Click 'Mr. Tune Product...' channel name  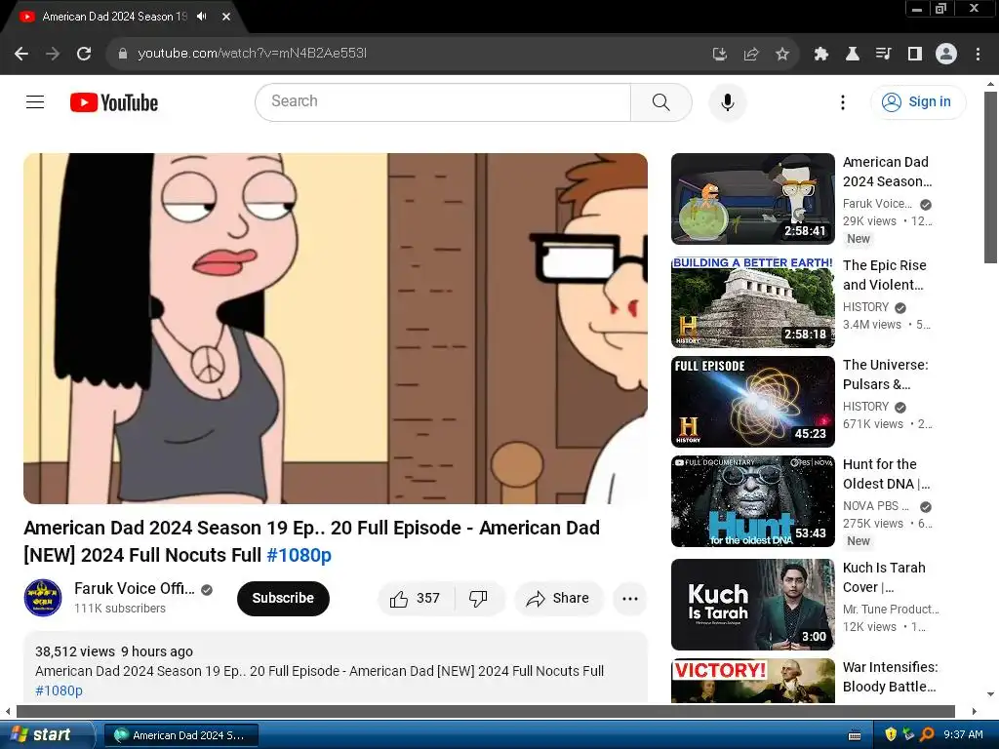[x=892, y=609]
